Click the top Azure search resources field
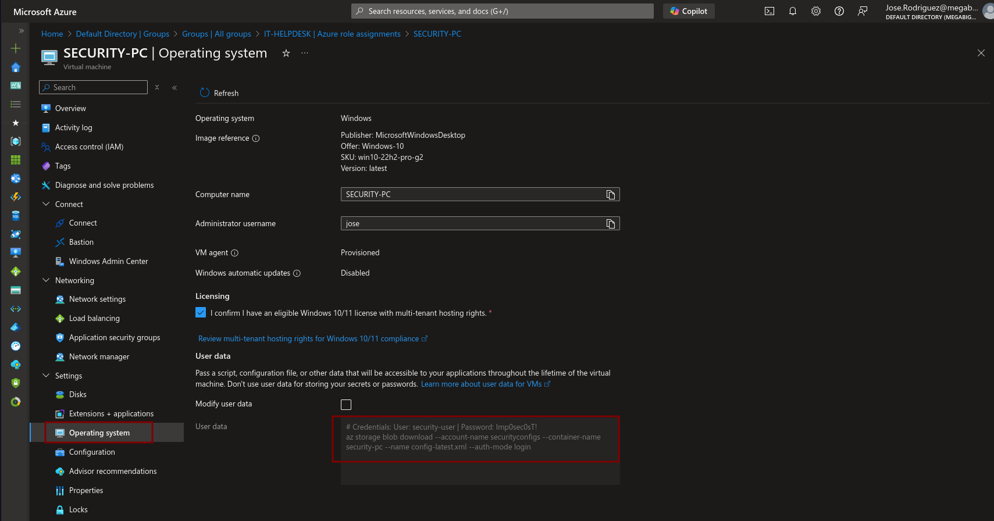 click(x=502, y=11)
